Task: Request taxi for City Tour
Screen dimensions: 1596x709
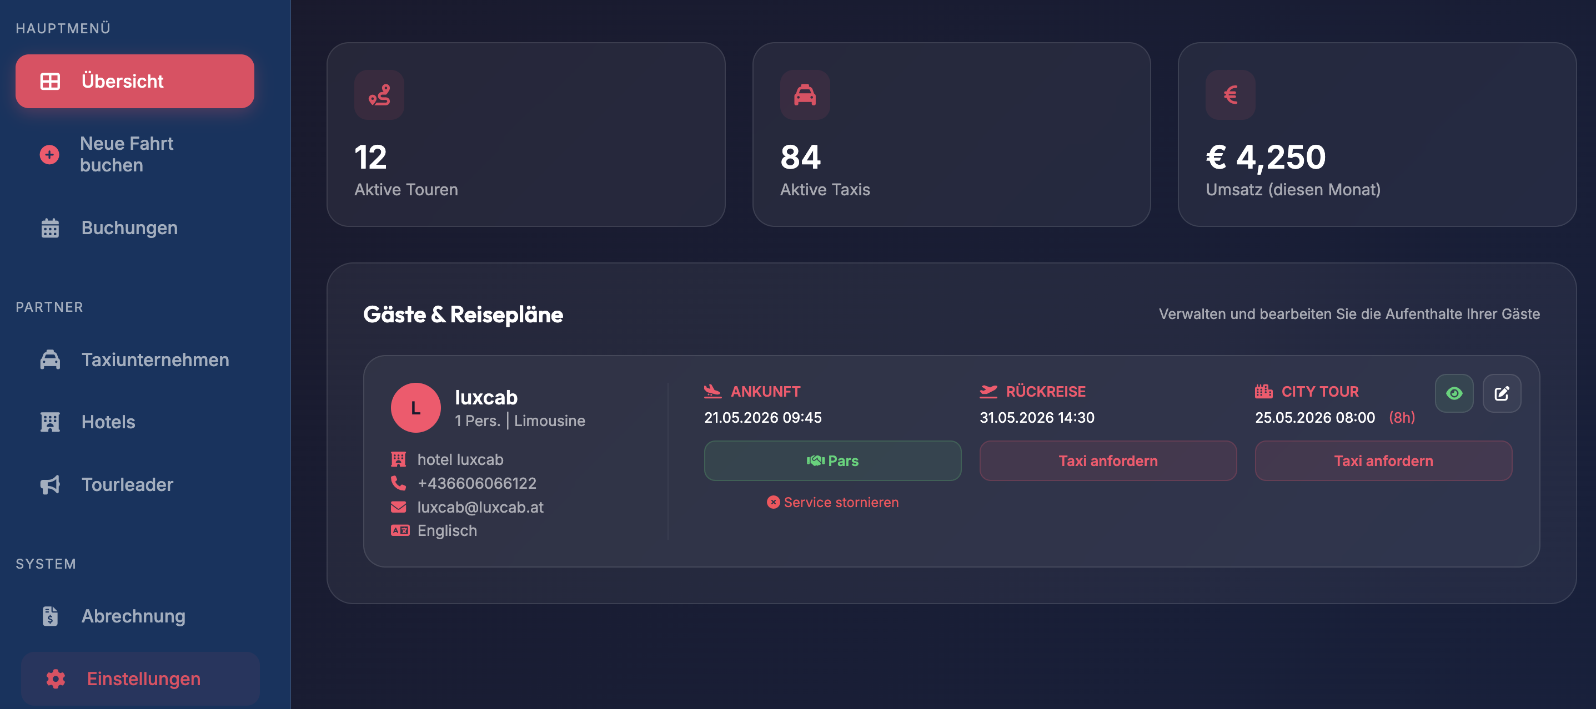Action: [x=1383, y=460]
